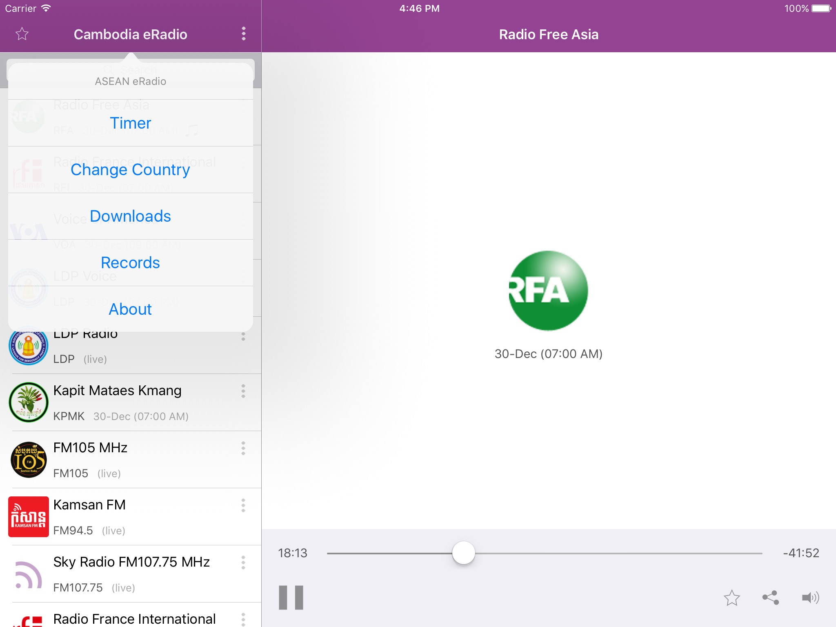
Task: Tap the Kamsan FM red logo
Action: coord(29,516)
